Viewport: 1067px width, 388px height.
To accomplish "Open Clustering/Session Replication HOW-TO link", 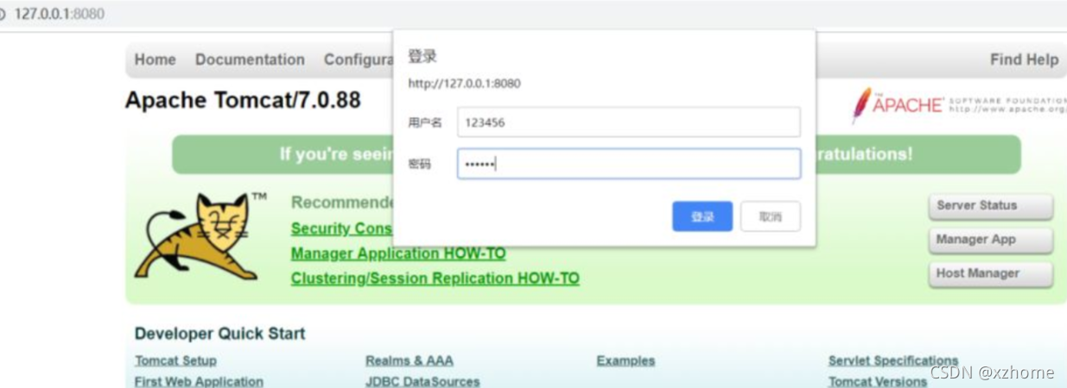I will tap(435, 278).
